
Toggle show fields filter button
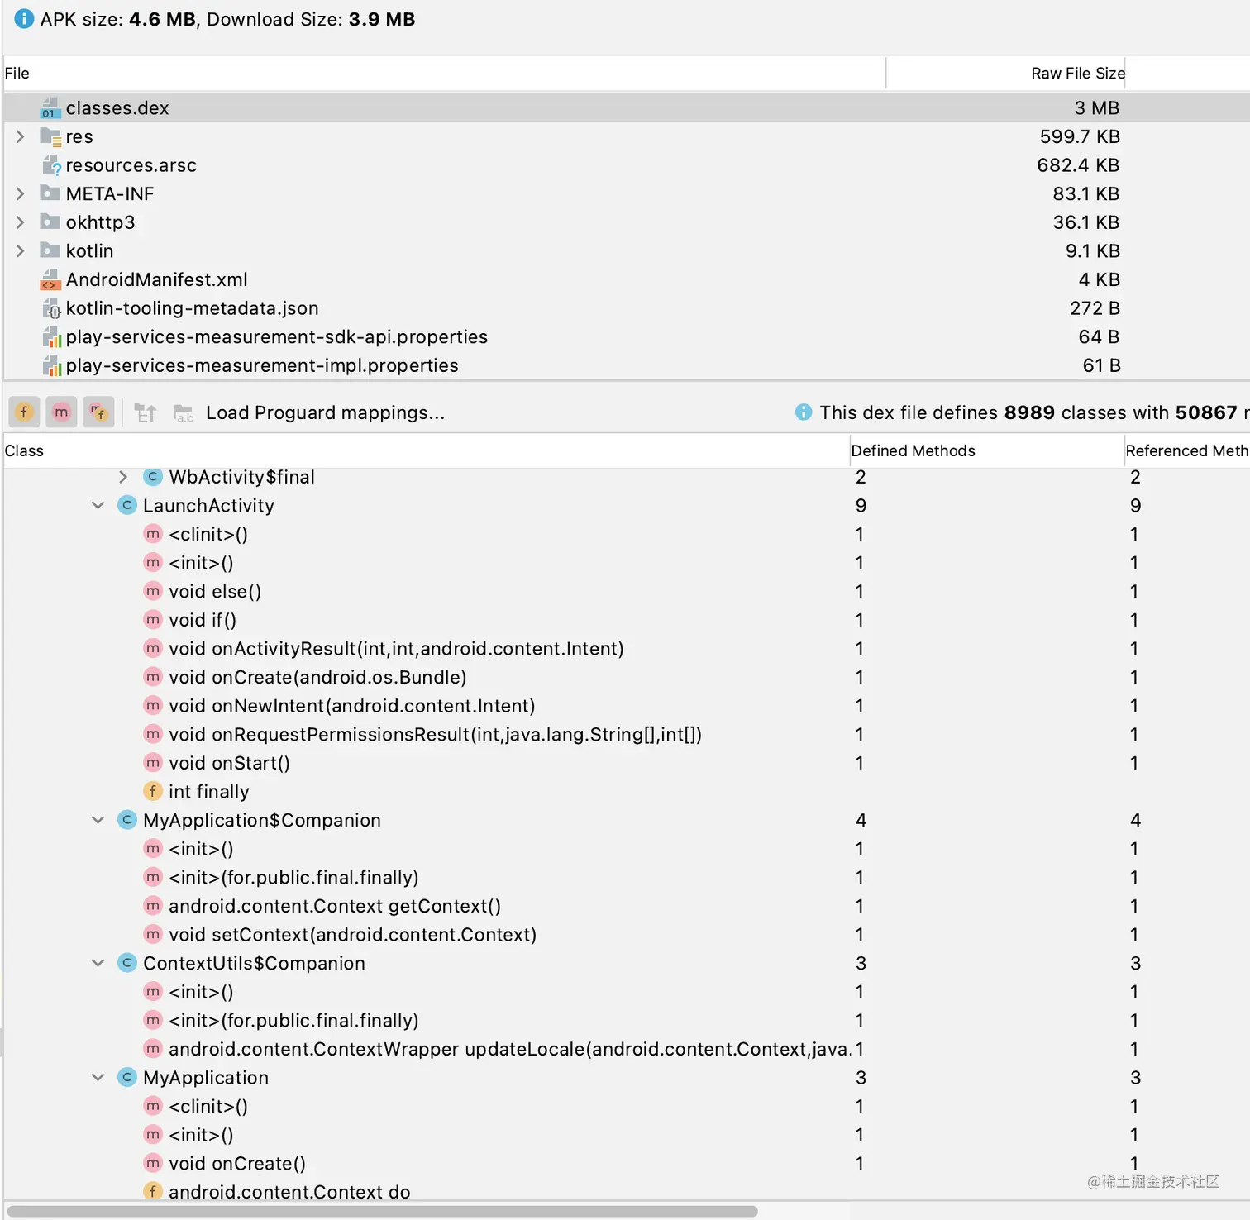(x=25, y=412)
